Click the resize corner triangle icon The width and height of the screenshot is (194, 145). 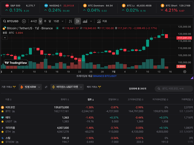click(x=192, y=78)
